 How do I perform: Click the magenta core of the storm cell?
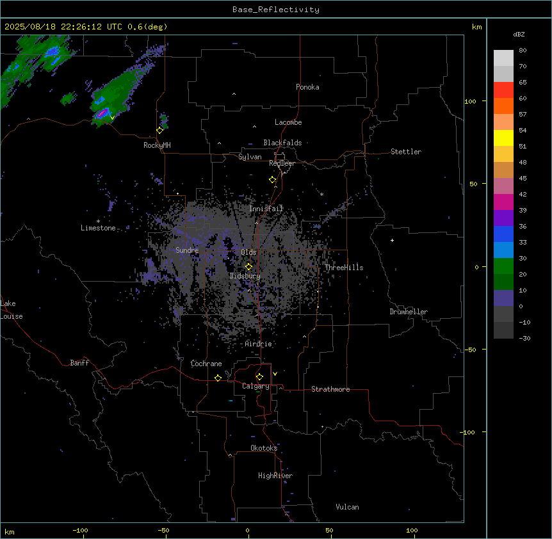102,113
